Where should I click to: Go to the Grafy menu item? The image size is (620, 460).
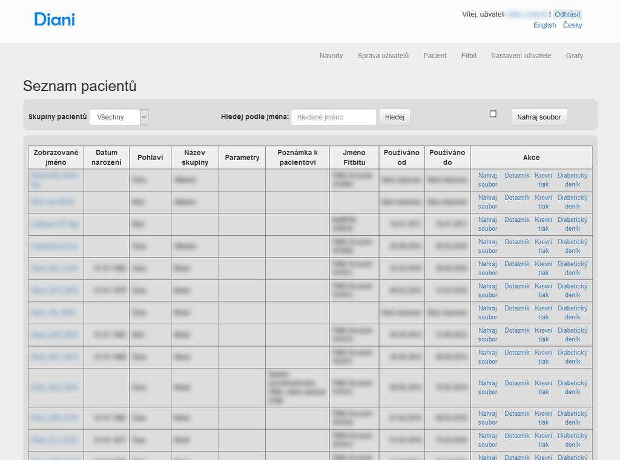(574, 56)
